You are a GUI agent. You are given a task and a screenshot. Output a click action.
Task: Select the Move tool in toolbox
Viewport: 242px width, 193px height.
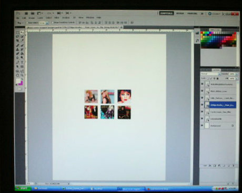(22, 33)
